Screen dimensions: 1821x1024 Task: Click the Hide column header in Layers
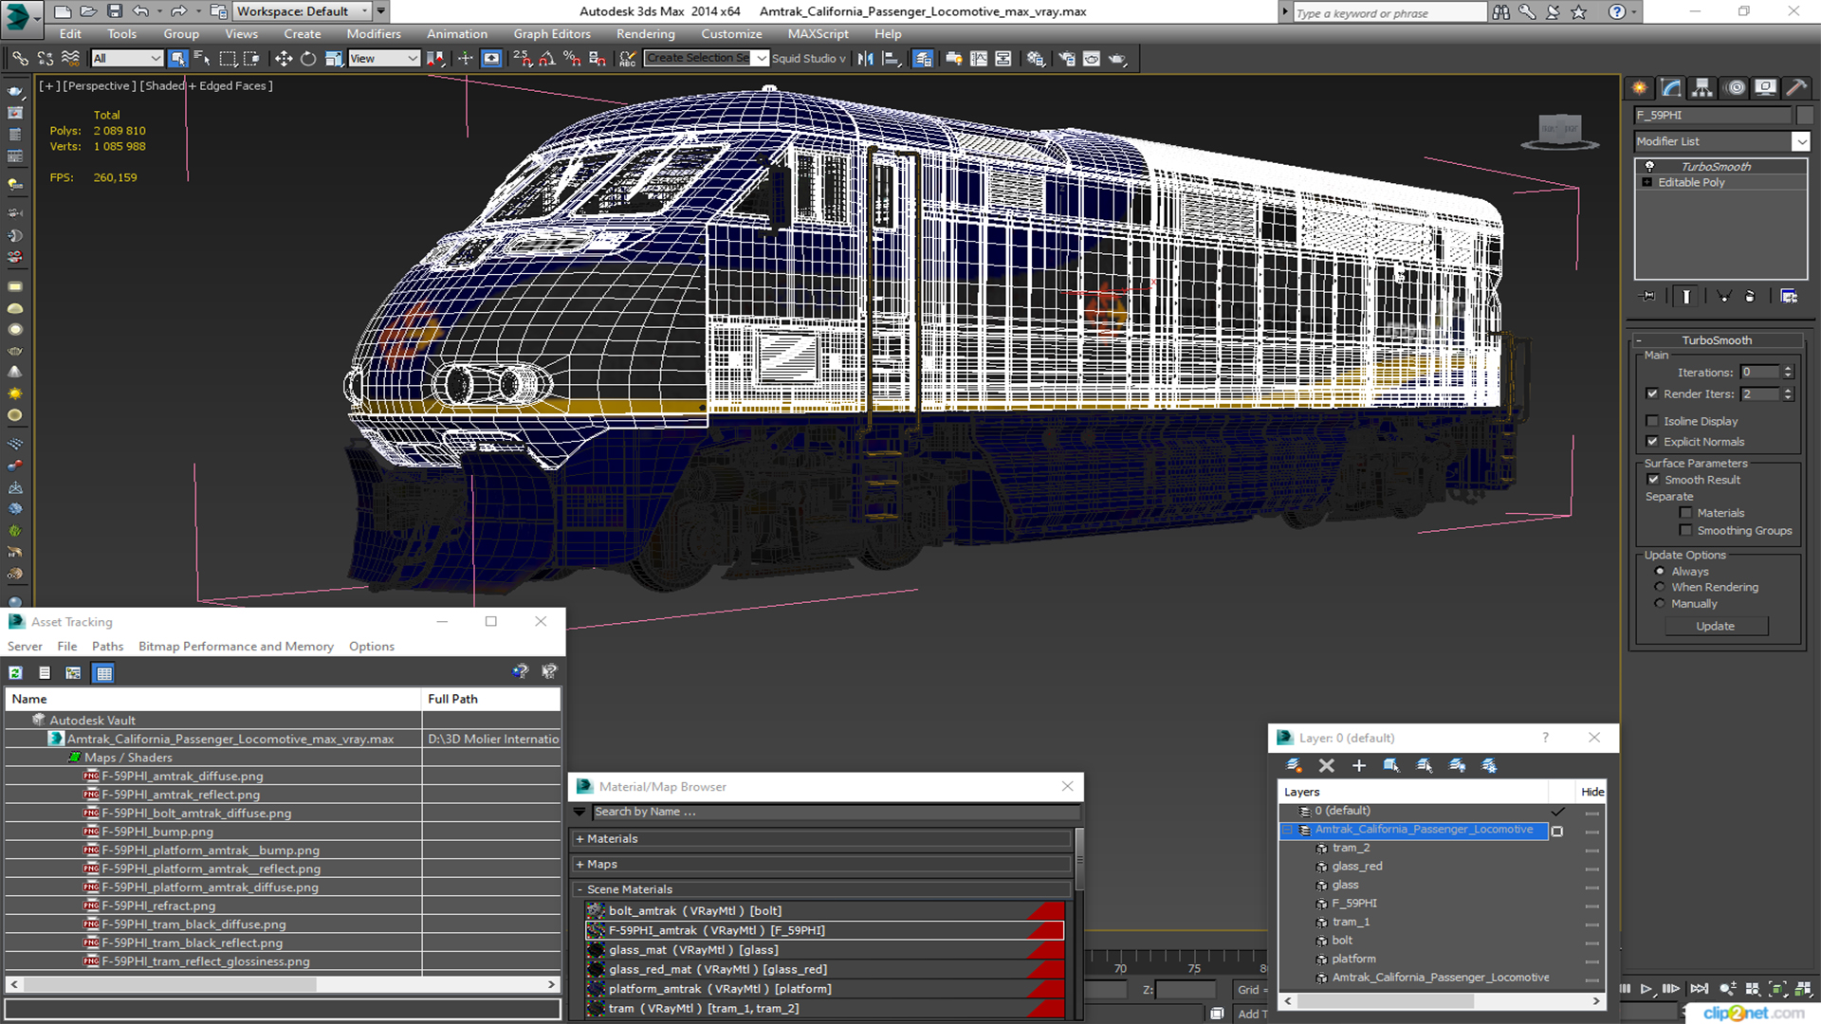point(1591,793)
